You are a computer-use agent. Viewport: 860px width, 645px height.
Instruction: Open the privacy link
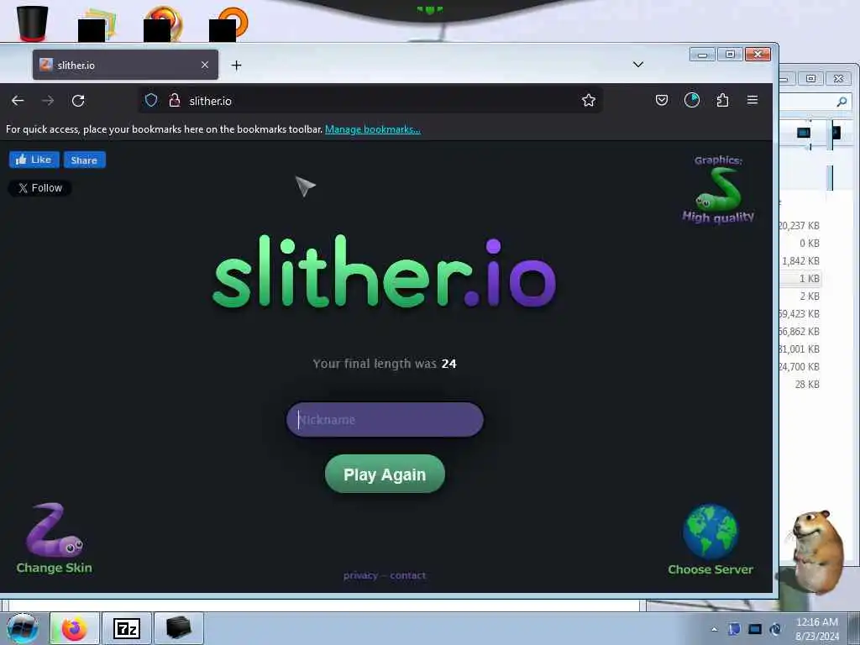pos(360,575)
